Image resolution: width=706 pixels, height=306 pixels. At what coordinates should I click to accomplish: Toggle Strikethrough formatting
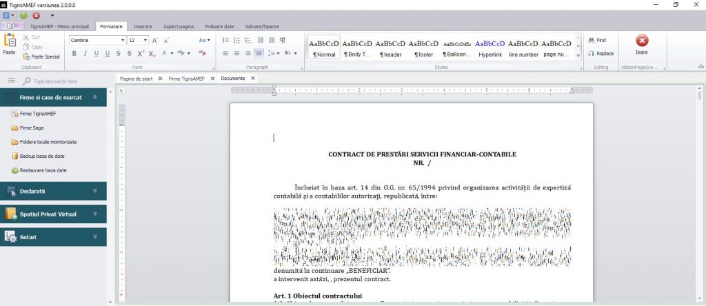(118, 54)
